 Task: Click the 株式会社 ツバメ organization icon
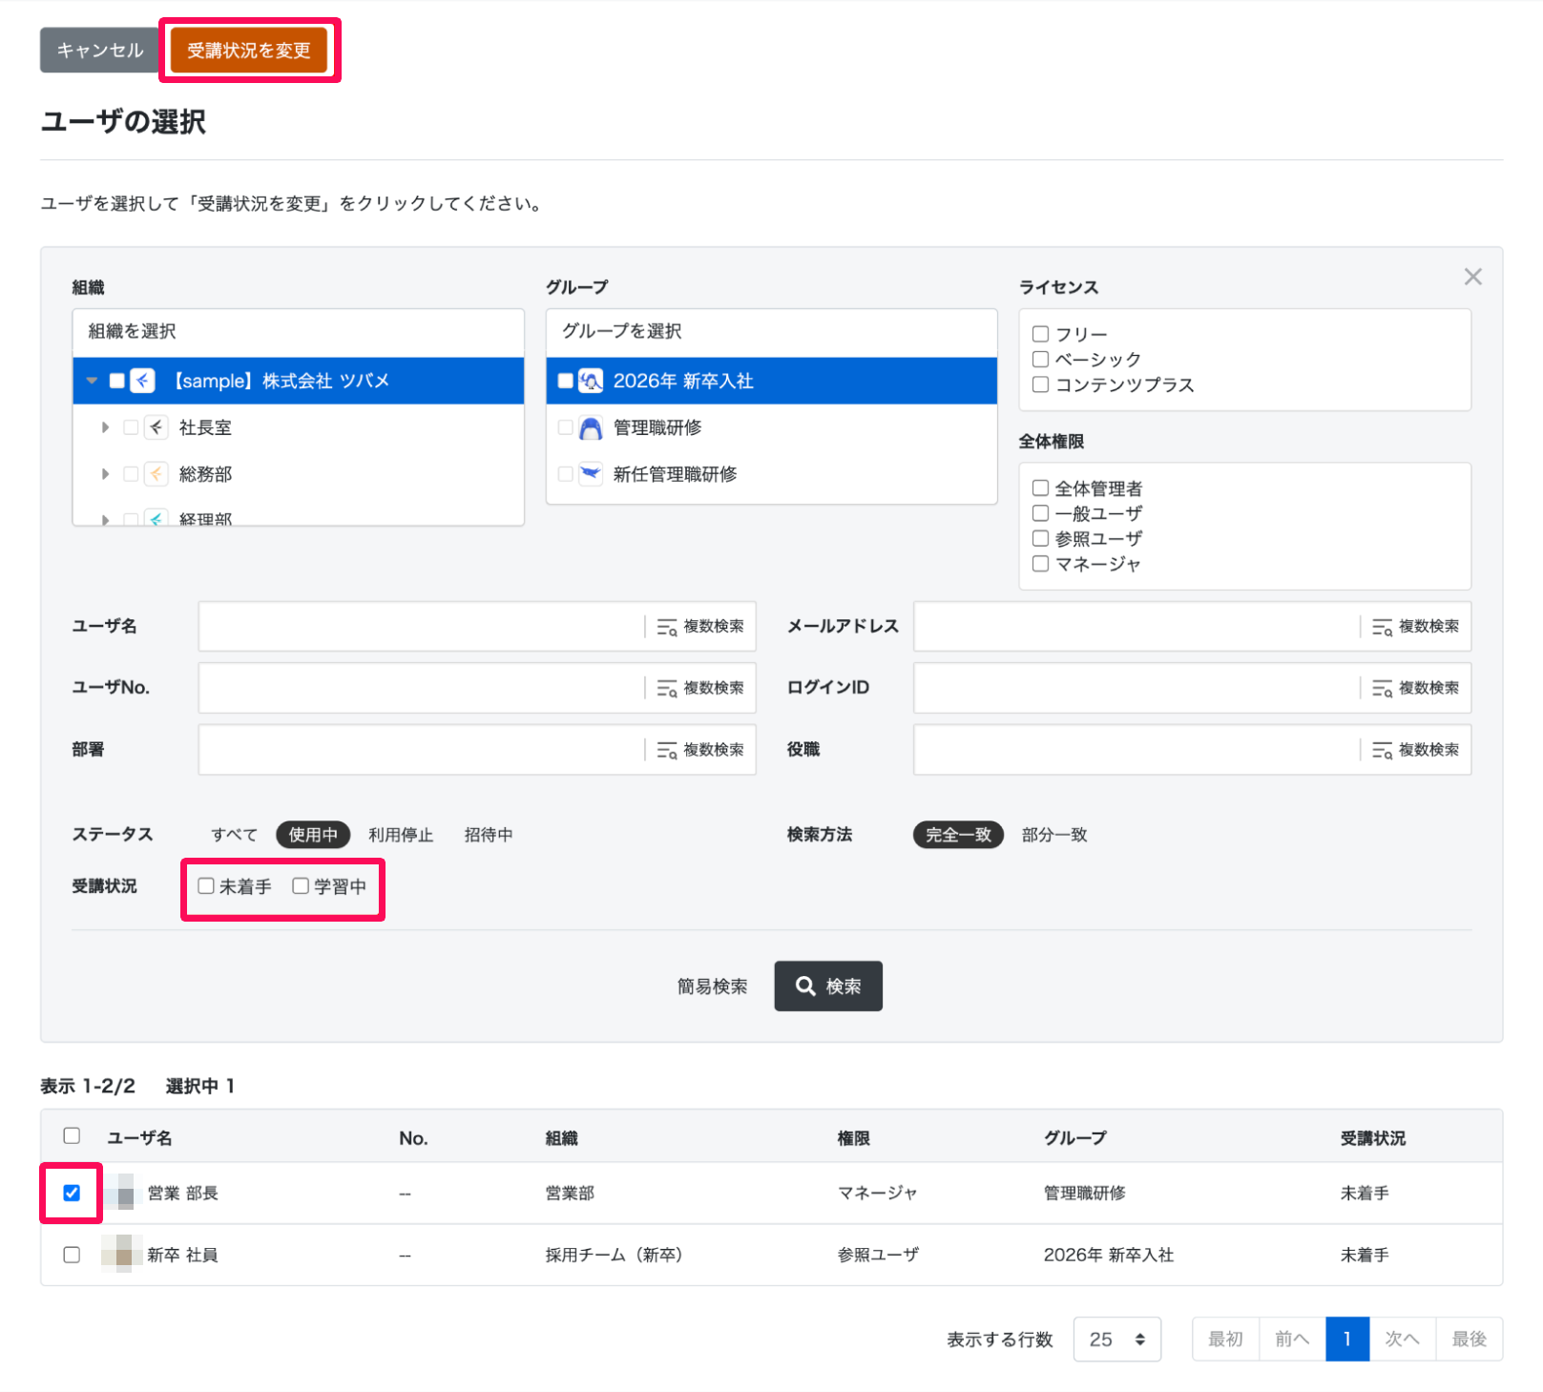click(x=142, y=381)
